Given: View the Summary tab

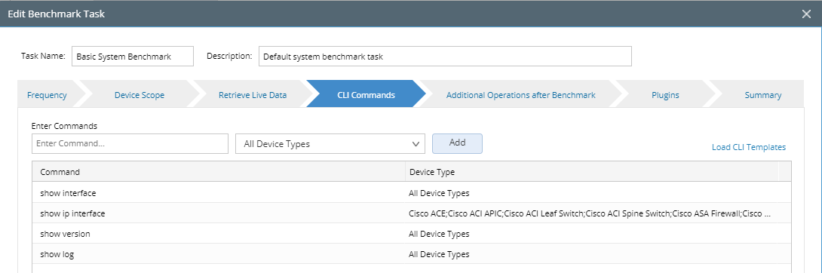Looking at the screenshot, I should 762,95.
